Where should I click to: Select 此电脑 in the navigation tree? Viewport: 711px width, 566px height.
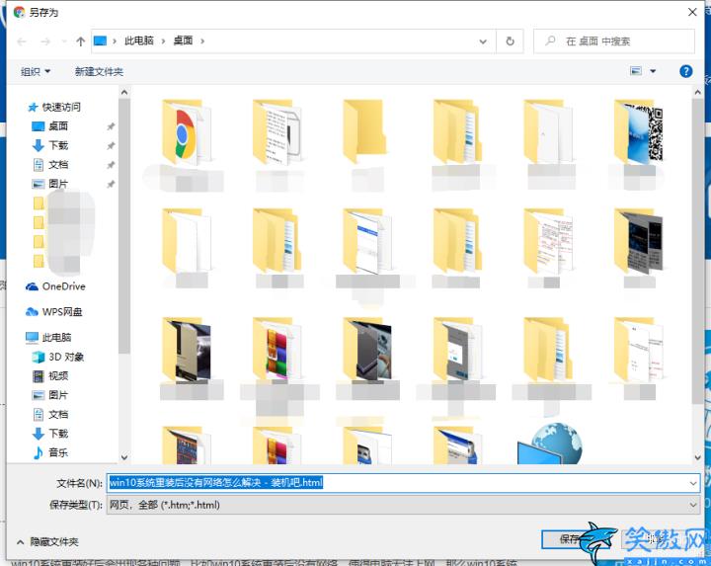[x=48, y=337]
